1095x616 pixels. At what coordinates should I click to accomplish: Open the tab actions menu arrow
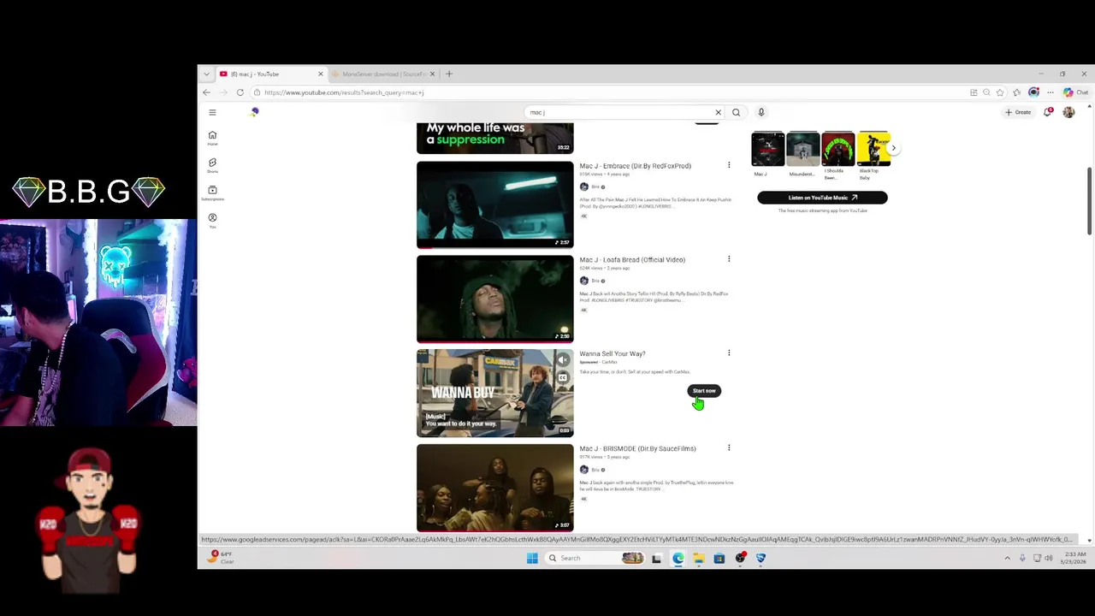click(x=206, y=74)
